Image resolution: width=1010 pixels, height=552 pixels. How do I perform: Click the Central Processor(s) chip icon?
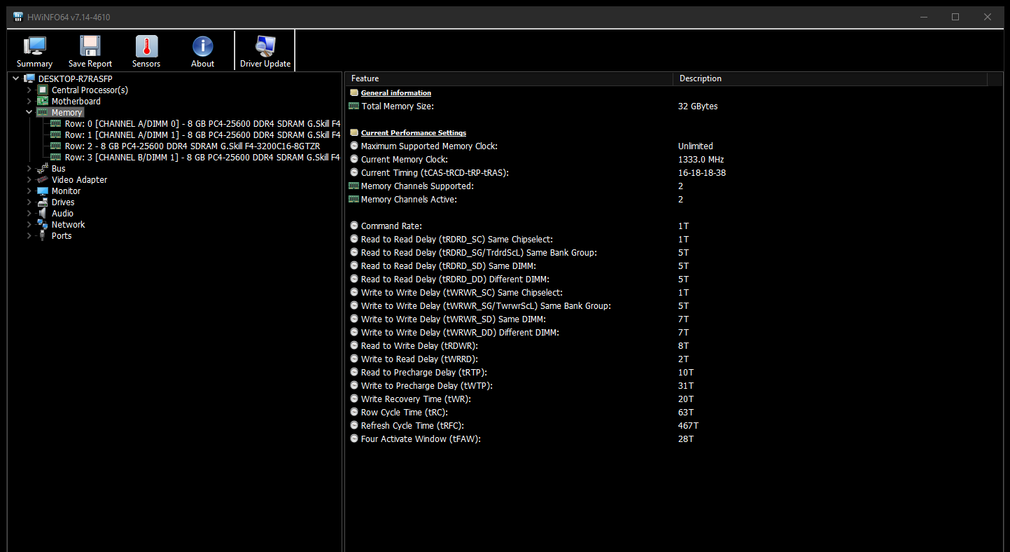43,90
